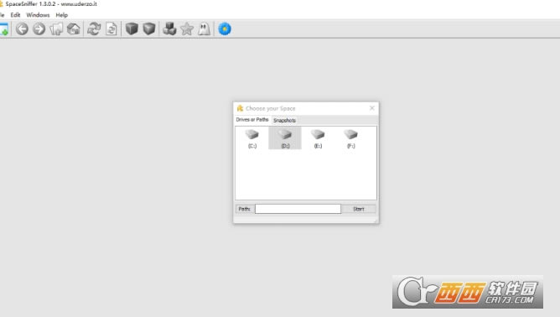Select the (F:) drive icon
Viewport: 560px width, 317px height.
350,138
